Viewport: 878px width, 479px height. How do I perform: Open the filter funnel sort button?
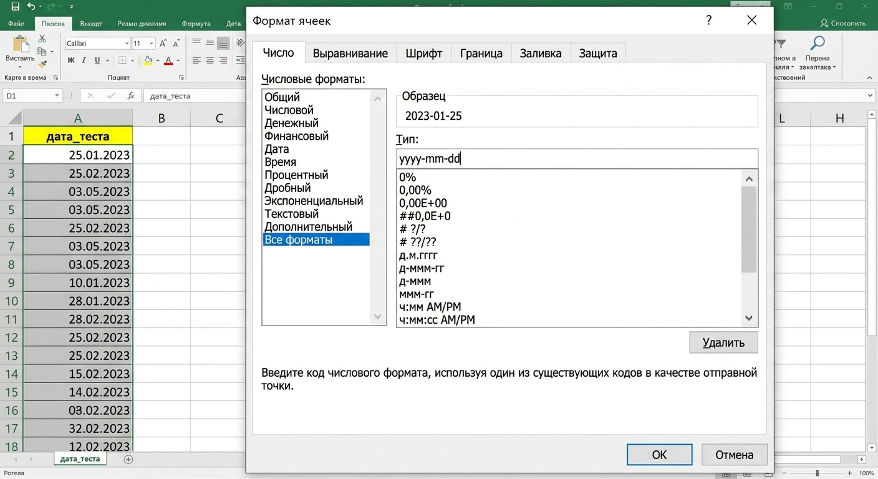pyautogui.click(x=780, y=44)
